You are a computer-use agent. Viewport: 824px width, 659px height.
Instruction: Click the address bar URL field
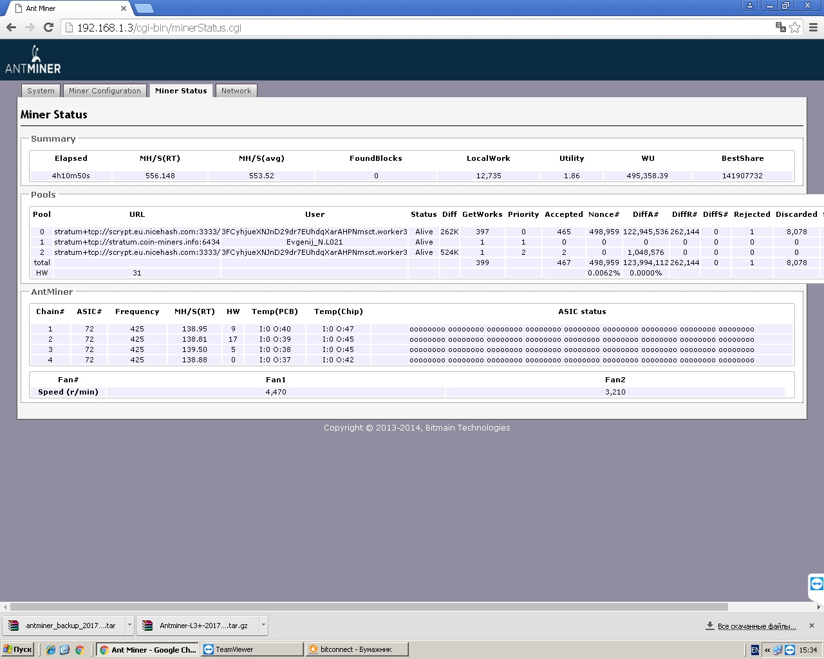tap(418, 28)
